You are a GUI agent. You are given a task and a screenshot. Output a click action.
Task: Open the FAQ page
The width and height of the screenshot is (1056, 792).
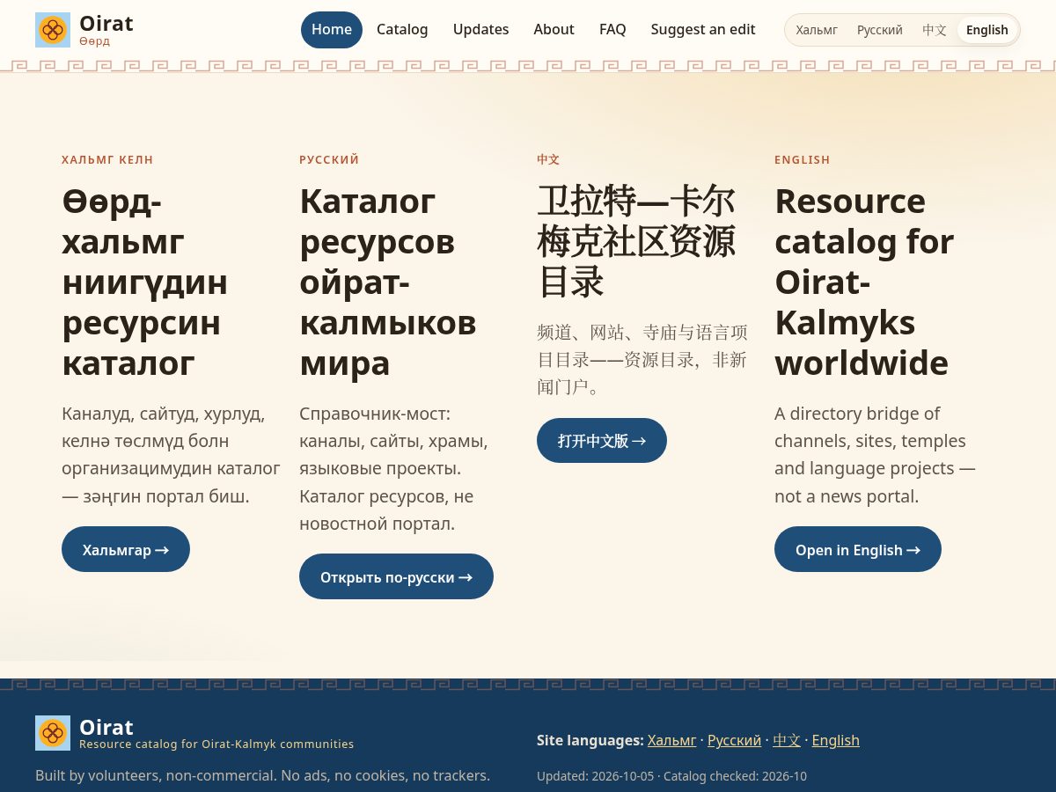point(612,30)
